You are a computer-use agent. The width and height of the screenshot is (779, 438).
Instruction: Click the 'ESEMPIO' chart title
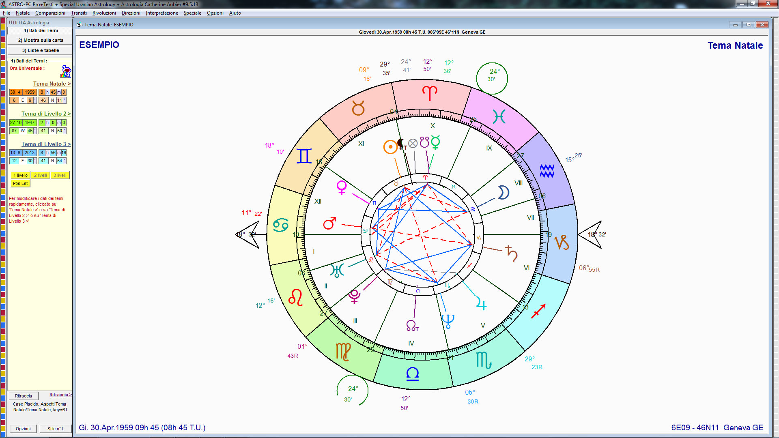coord(99,45)
